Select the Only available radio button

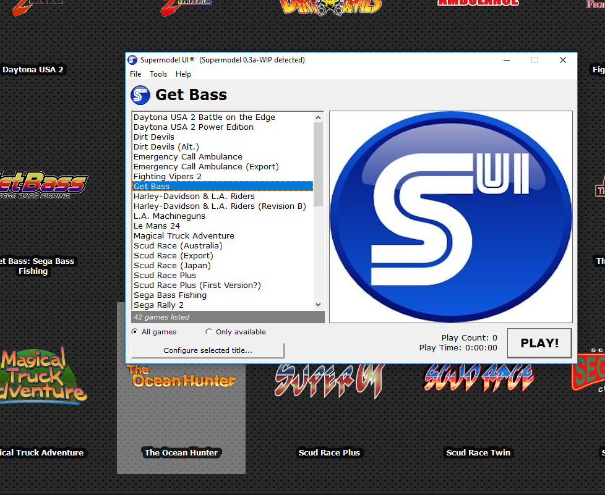tap(208, 331)
